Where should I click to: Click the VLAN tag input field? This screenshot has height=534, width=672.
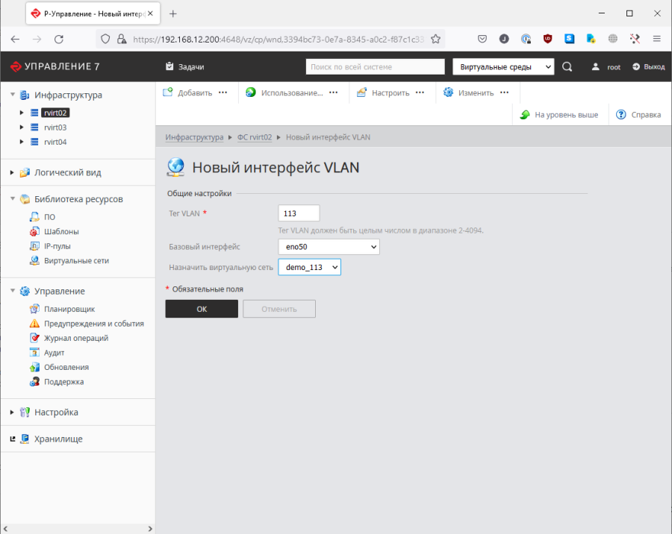[x=299, y=213]
